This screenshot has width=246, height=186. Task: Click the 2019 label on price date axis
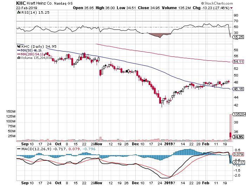click(x=168, y=144)
